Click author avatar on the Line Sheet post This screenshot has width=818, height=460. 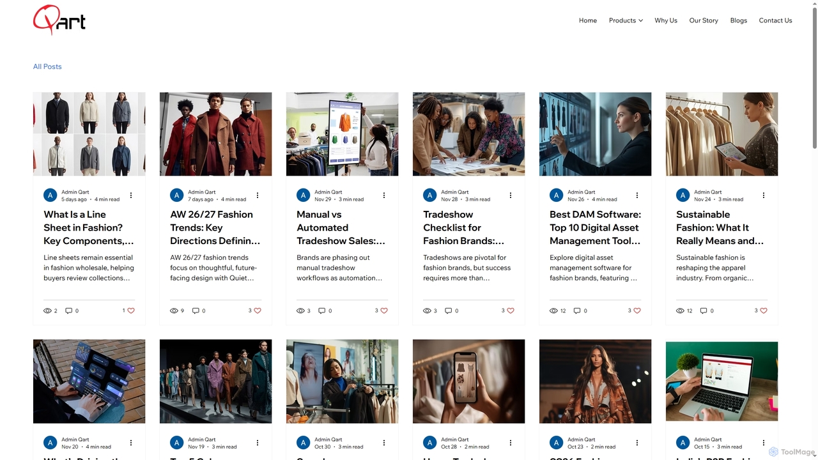pyautogui.click(x=50, y=195)
